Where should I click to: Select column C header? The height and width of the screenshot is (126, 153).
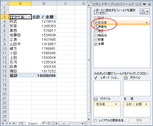point(66,4)
